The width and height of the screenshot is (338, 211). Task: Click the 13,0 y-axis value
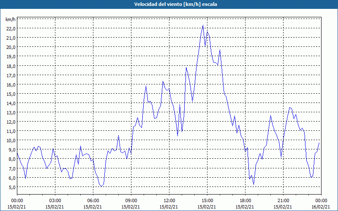point(11,113)
